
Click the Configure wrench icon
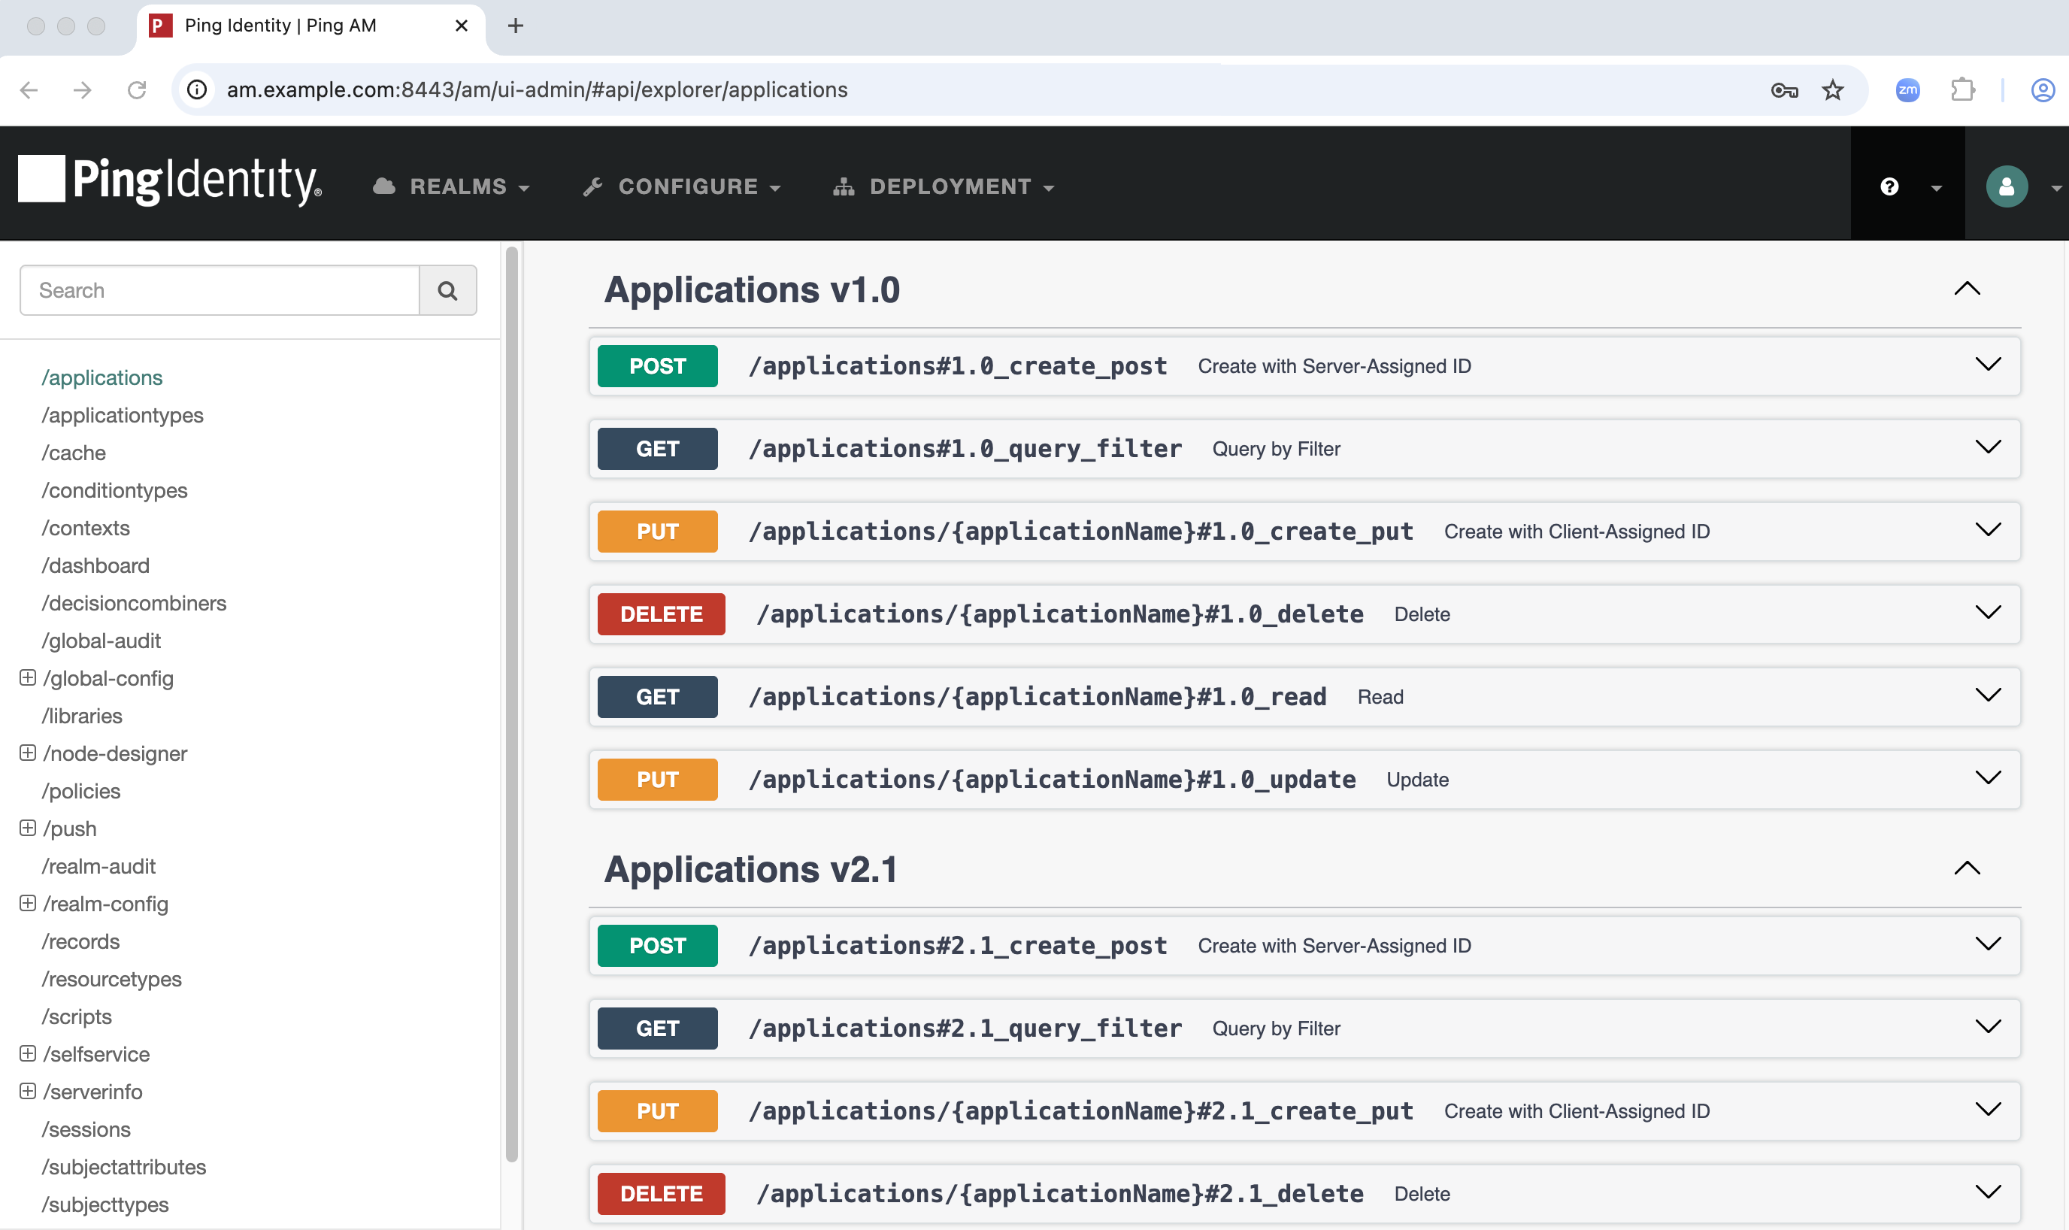(592, 186)
